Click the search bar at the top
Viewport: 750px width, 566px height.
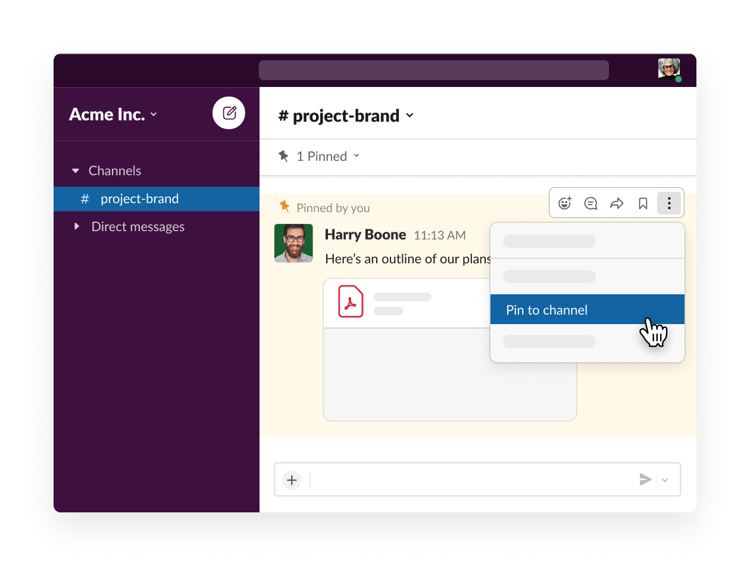pos(433,70)
